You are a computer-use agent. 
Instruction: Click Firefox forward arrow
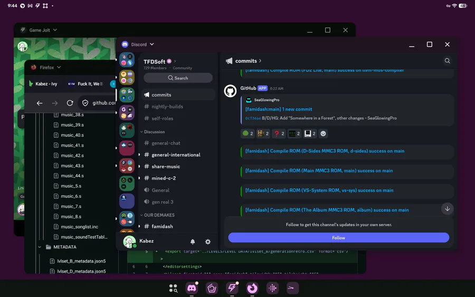[x=54, y=103]
